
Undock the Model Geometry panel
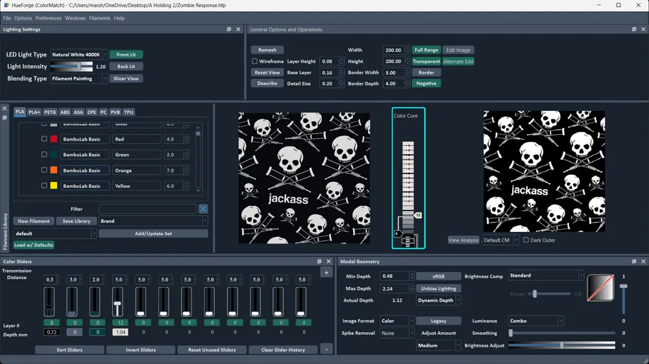point(634,262)
